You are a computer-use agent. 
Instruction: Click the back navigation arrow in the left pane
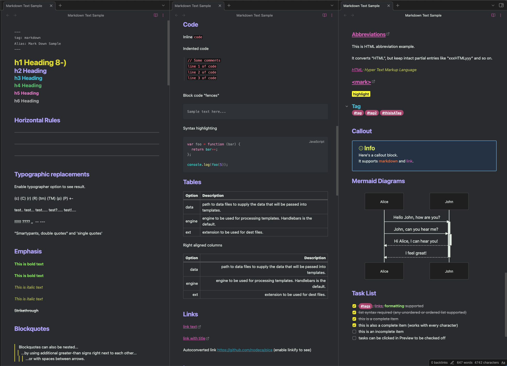(x=7, y=15)
